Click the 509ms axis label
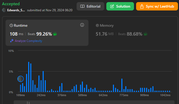The height and width of the screenshot is (104, 179). click(82, 95)
